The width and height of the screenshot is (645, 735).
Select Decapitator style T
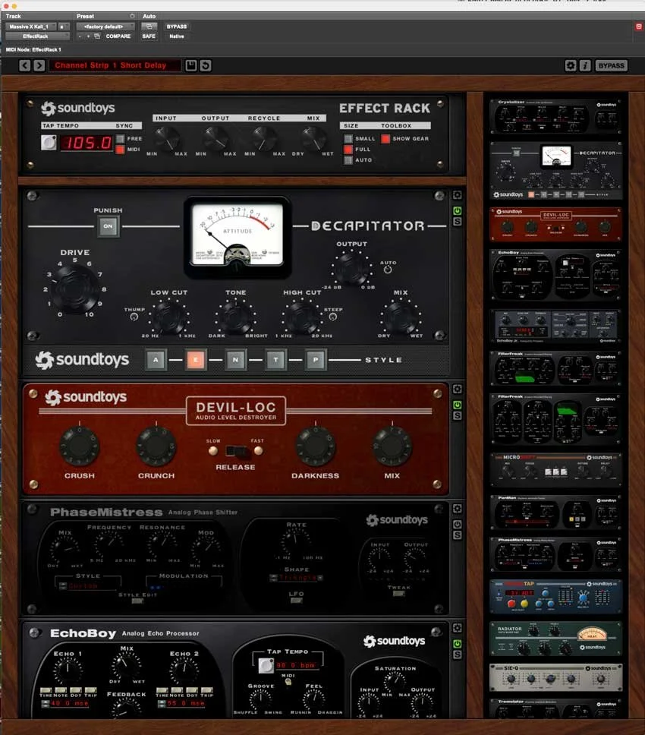tap(275, 360)
